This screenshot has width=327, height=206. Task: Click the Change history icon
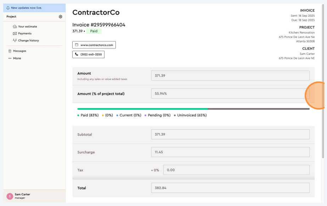pyautogui.click(x=15, y=41)
